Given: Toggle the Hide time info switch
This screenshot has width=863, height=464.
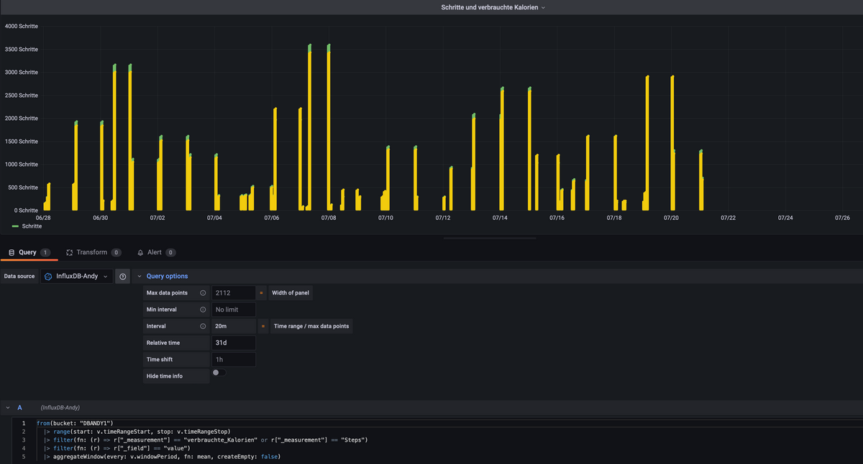Looking at the screenshot, I should pos(219,373).
